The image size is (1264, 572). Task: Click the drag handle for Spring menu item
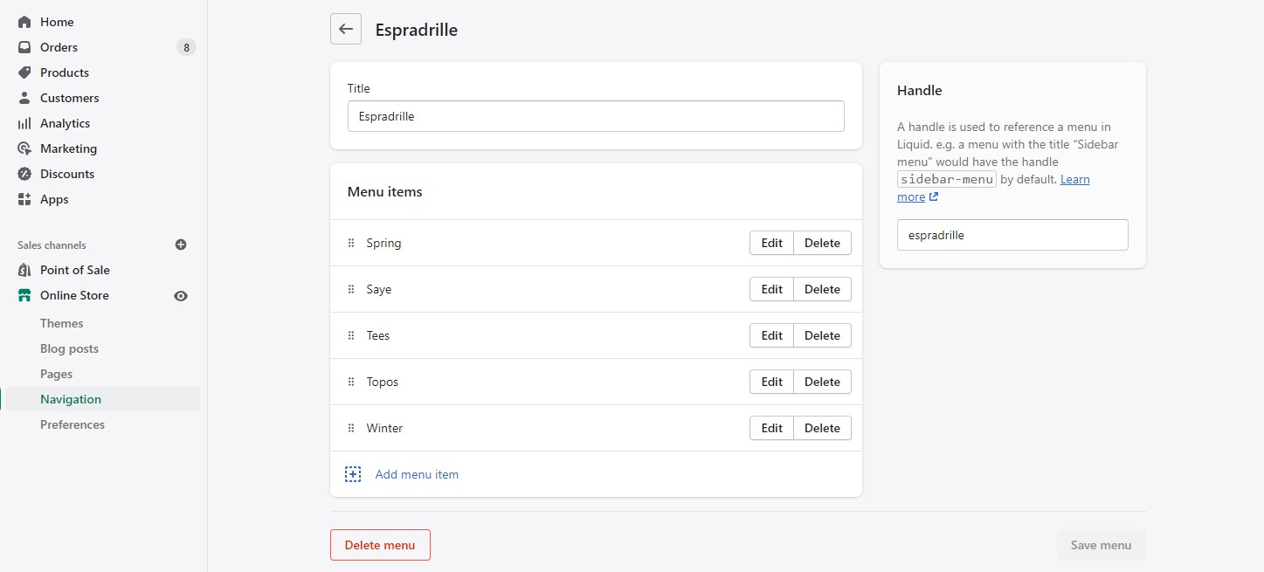click(351, 243)
